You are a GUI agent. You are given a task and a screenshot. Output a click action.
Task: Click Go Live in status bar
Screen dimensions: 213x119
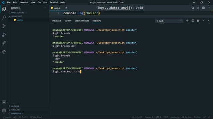187,117
